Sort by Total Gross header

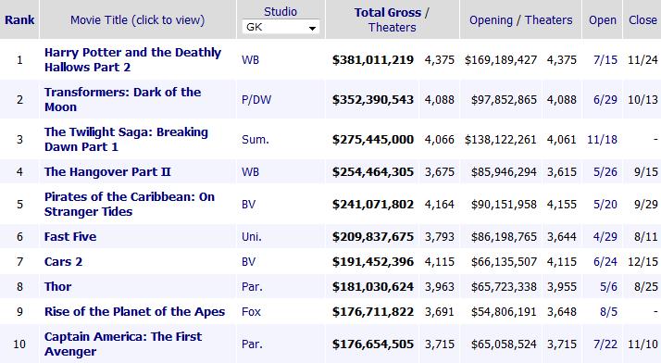[x=387, y=13]
